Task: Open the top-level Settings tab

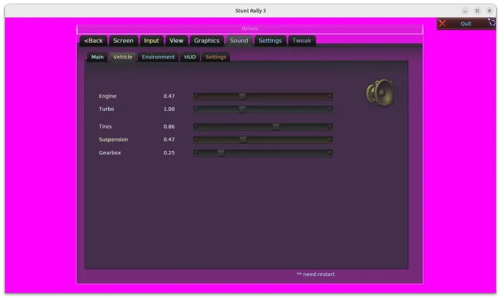Action: [270, 41]
